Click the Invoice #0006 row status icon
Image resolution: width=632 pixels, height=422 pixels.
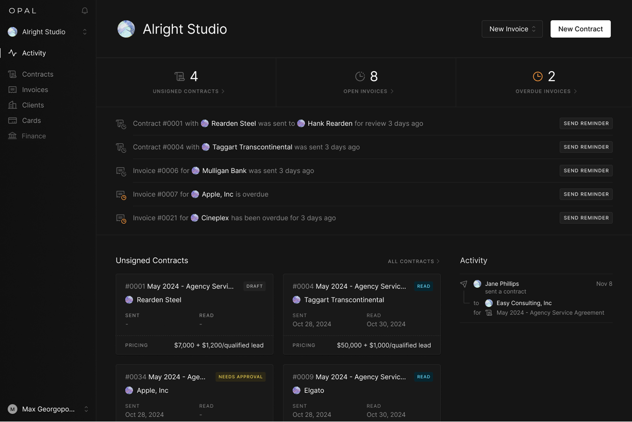(121, 171)
